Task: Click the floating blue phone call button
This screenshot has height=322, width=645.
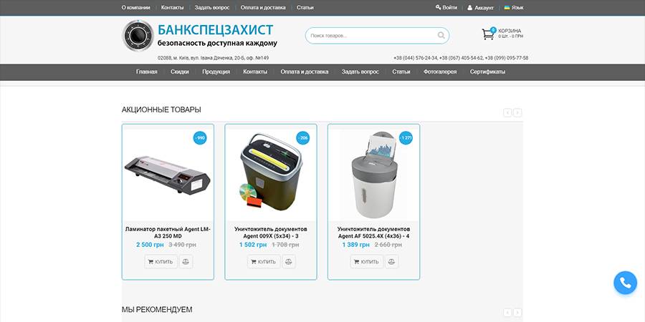Action: 625,283
